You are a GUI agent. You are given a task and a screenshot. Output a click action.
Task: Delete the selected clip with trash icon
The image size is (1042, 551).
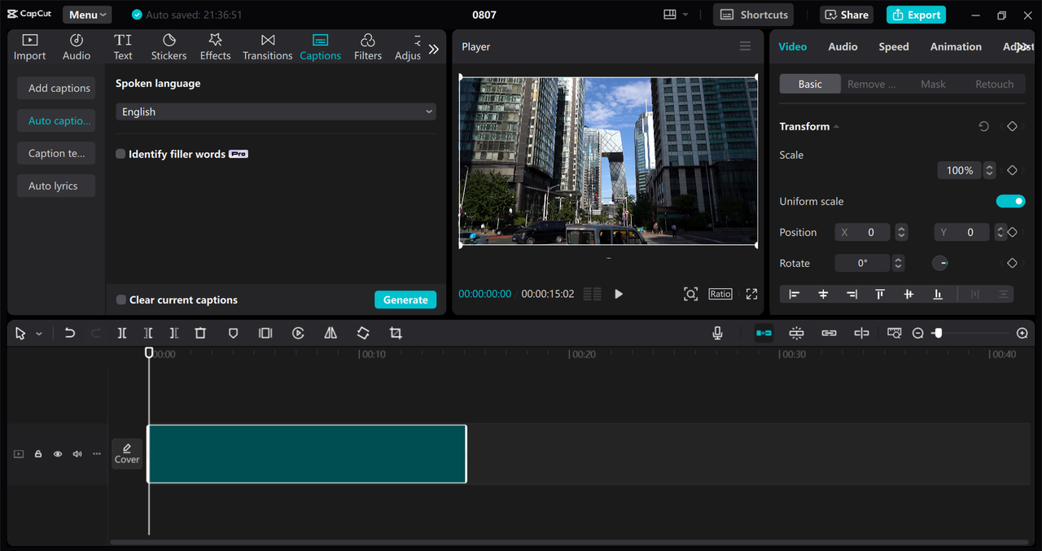point(200,333)
